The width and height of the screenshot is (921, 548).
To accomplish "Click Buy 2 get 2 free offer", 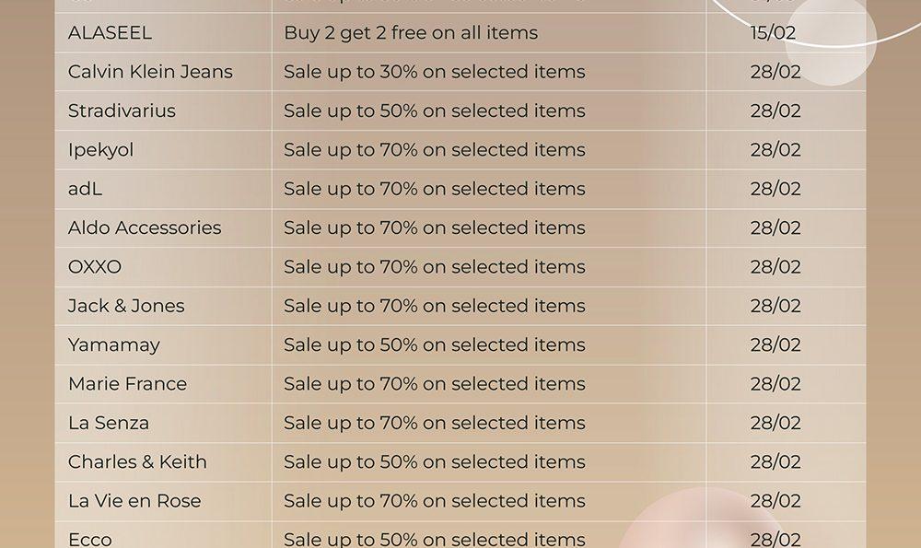I will [411, 33].
